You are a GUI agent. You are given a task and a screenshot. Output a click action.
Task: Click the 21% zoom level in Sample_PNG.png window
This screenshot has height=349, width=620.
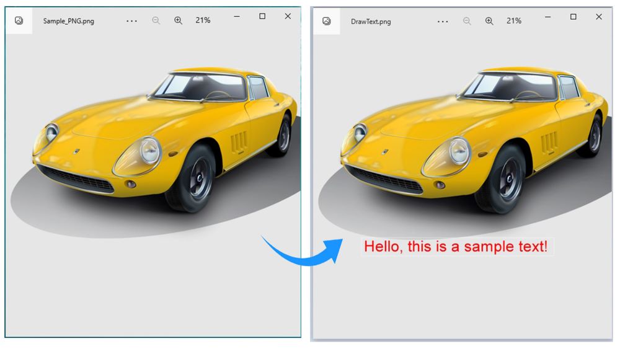point(203,20)
